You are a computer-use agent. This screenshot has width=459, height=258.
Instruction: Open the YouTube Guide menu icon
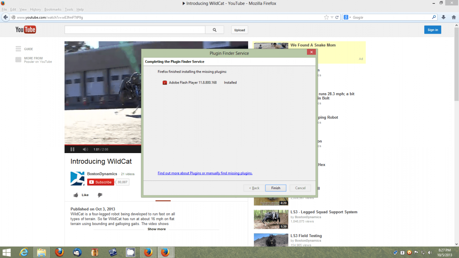click(18, 49)
